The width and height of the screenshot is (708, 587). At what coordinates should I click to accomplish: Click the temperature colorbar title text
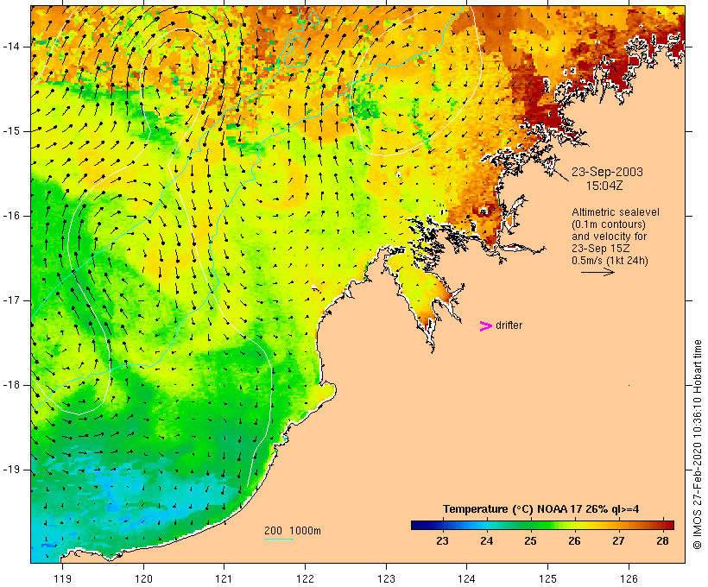tap(540, 509)
